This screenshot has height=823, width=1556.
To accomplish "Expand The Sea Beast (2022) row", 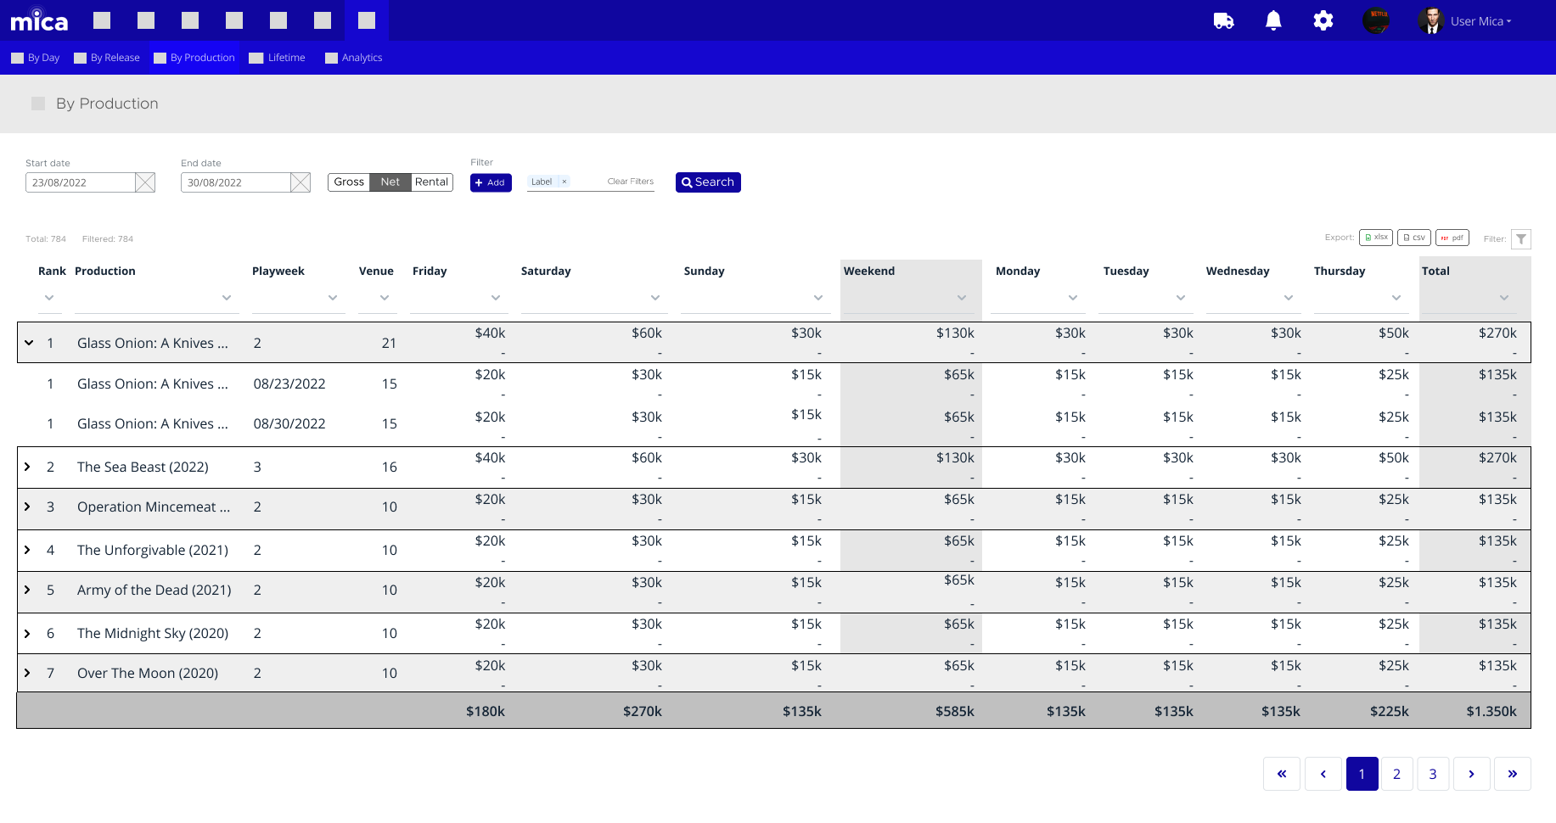I will (x=27, y=467).
